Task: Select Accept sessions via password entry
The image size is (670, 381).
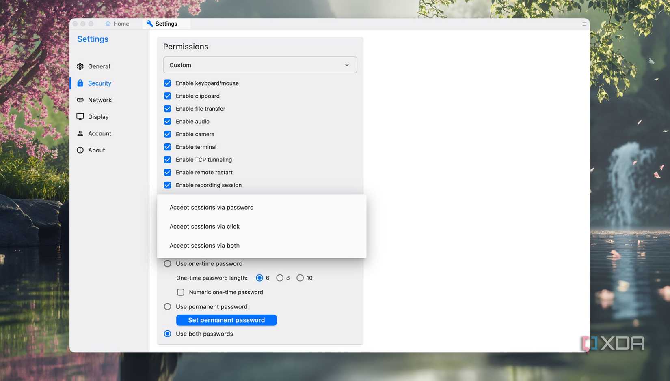Action: click(211, 207)
